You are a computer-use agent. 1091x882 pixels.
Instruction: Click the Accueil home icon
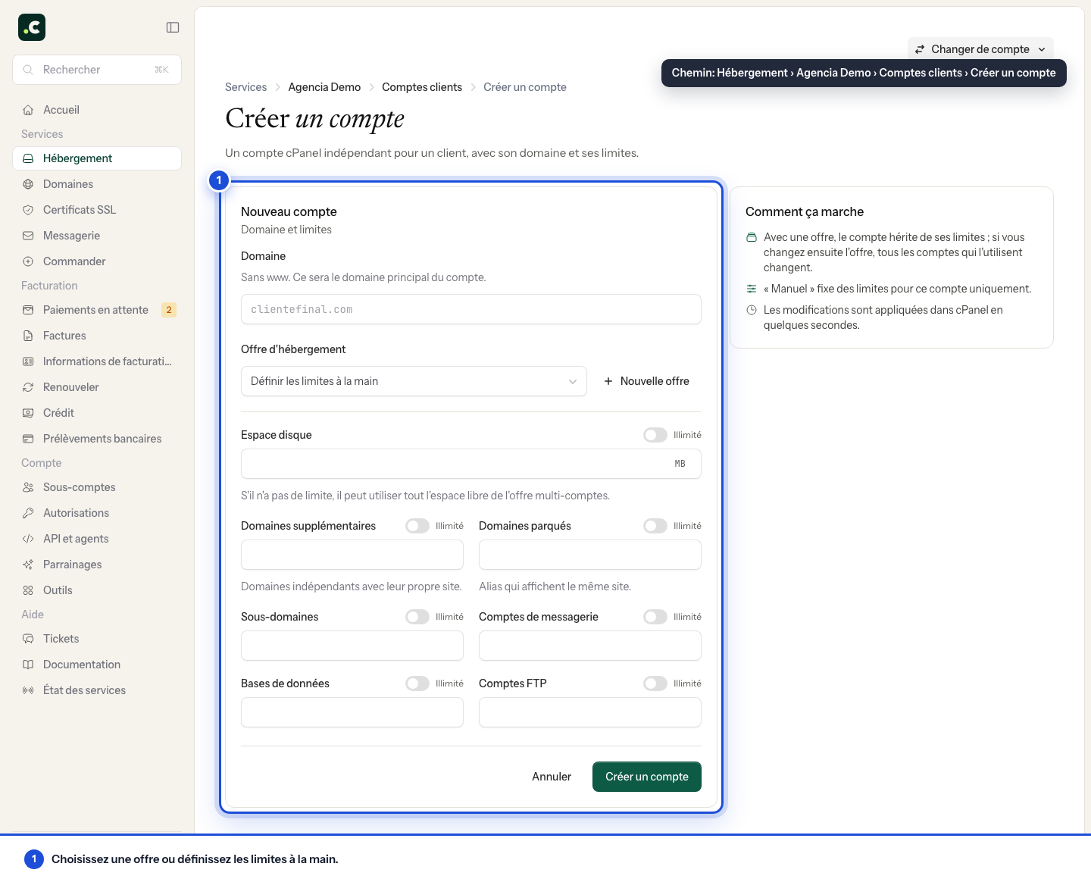pos(28,110)
